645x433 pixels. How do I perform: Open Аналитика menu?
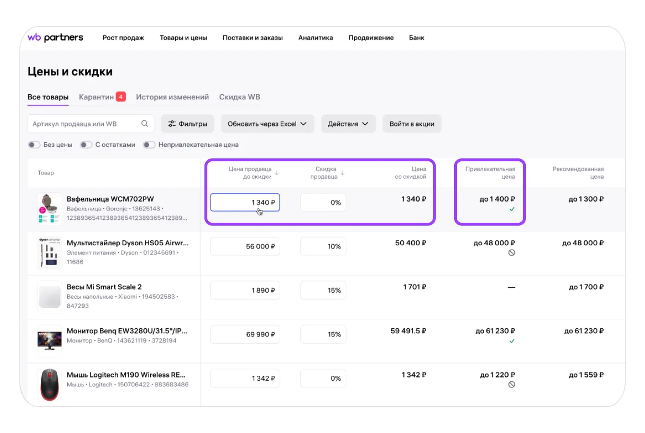[x=315, y=38]
